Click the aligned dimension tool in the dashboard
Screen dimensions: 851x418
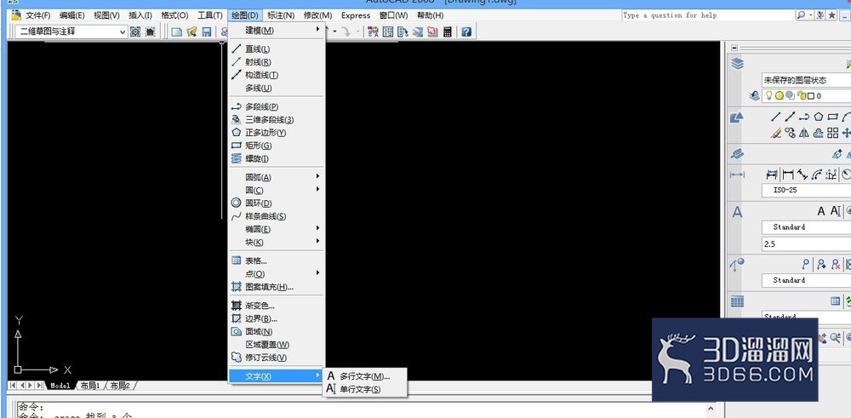click(802, 175)
